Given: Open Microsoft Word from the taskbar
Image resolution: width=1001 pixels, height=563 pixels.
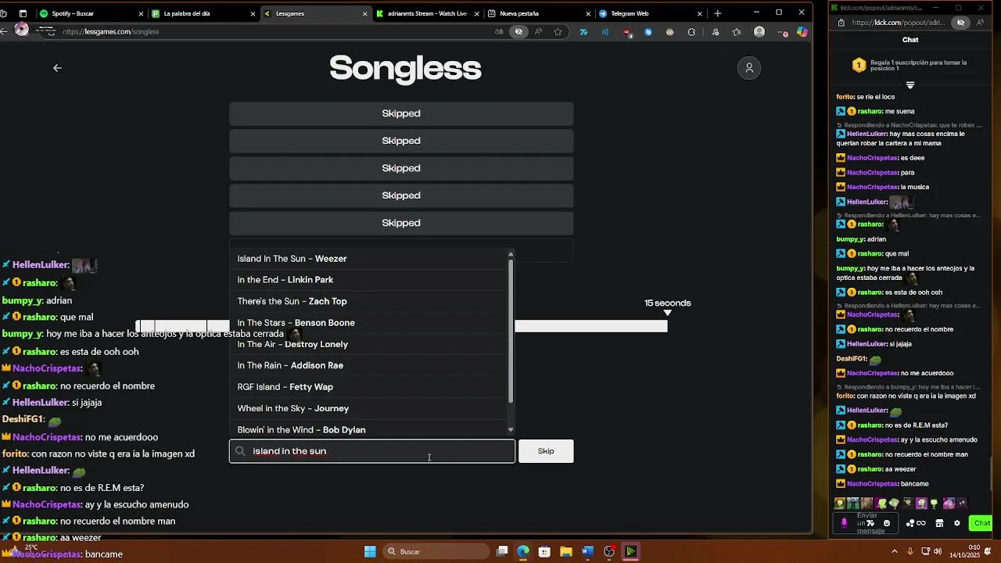Looking at the screenshot, I should pos(587,552).
